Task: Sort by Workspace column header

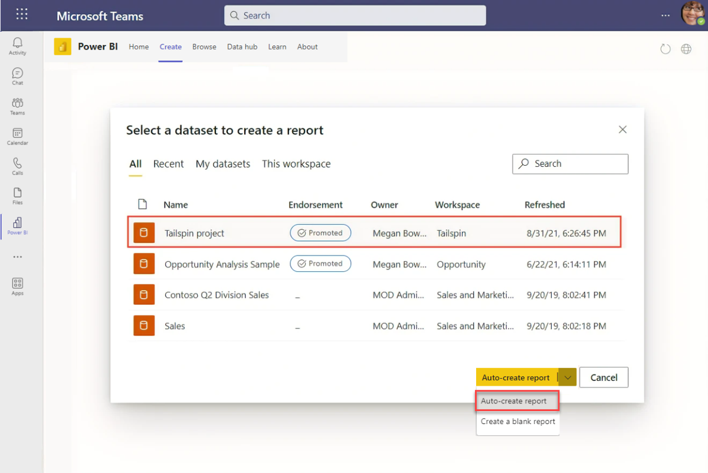Action: click(x=457, y=205)
